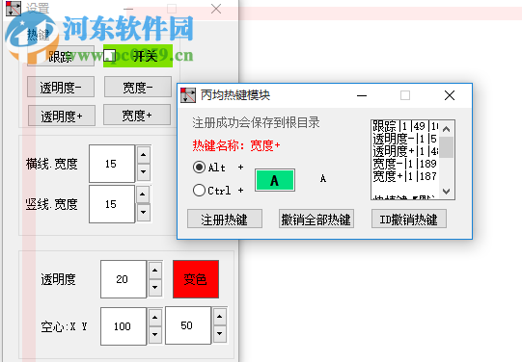This screenshot has height=362, width=522.
Task: Increase 透明度 value with up arrow
Action: [154, 271]
